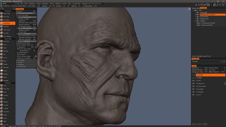The image size is (226, 127).
Task: Toggle visibility of Layer 0
Action: click(x=193, y=95)
